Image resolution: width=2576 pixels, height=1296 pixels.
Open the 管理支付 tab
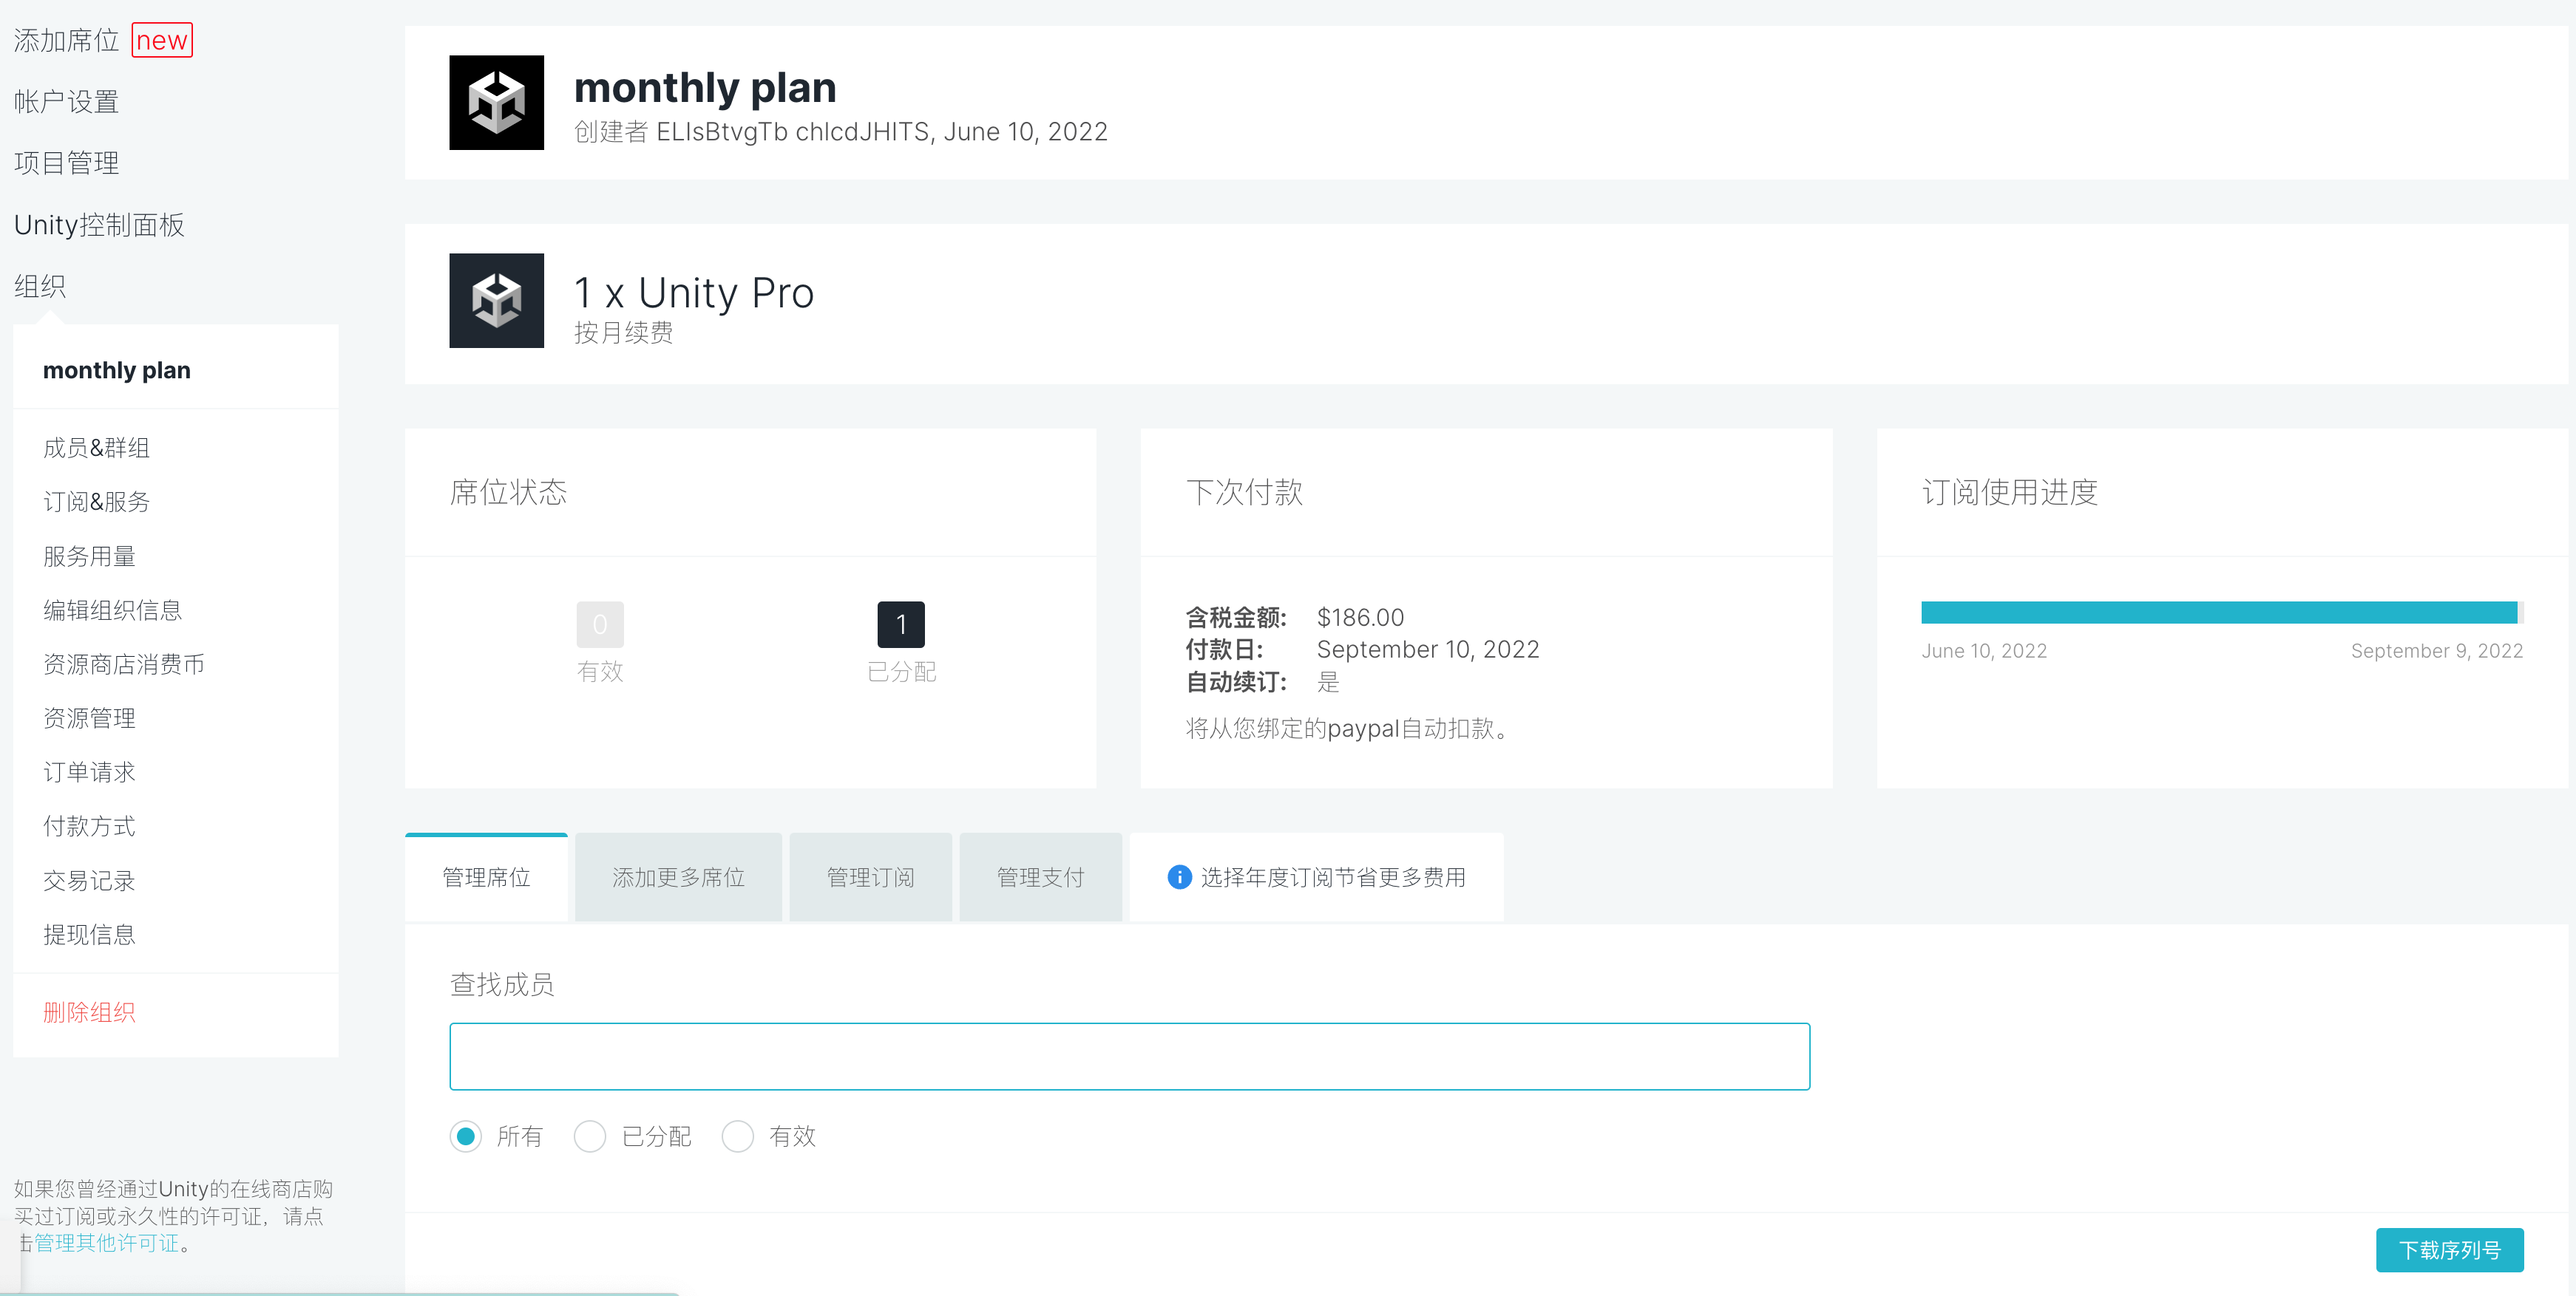[x=1040, y=877]
